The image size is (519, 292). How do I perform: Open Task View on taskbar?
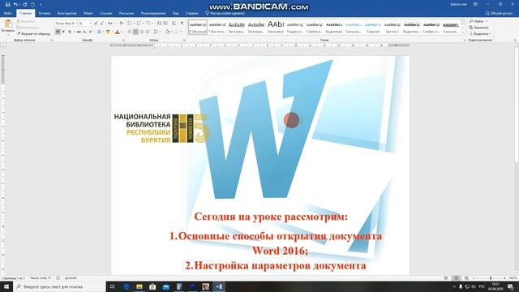(113, 286)
